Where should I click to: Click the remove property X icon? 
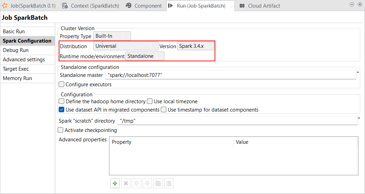tap(126, 183)
